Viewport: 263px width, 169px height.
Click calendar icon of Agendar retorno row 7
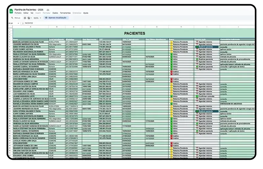click(197, 44)
